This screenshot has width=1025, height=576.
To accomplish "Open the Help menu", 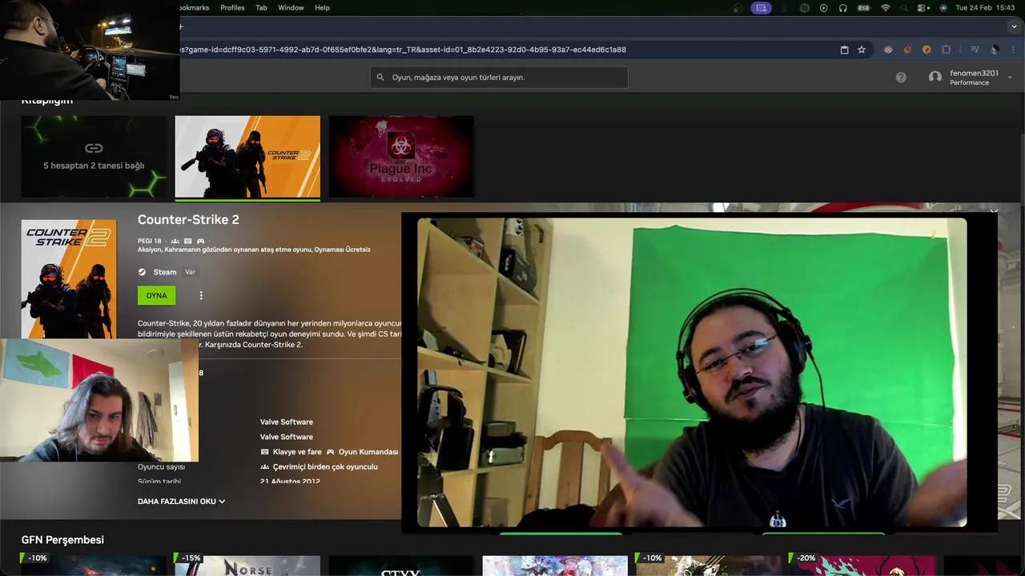I will (x=322, y=8).
